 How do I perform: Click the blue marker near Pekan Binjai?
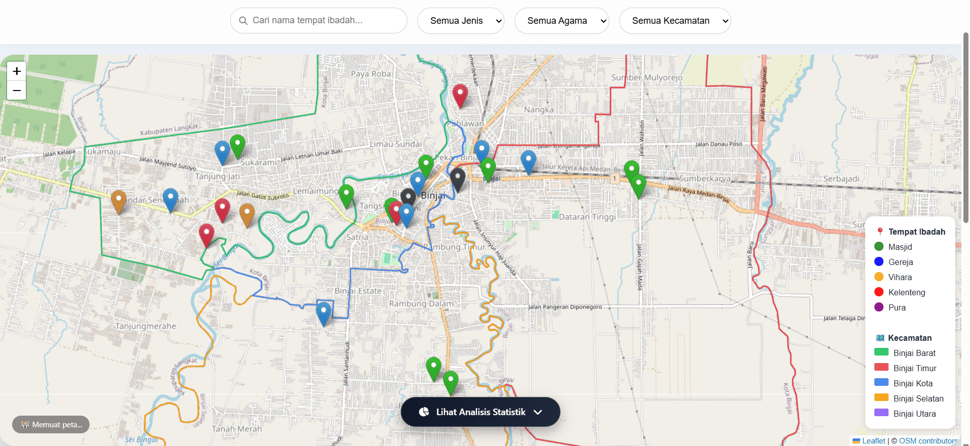481,153
